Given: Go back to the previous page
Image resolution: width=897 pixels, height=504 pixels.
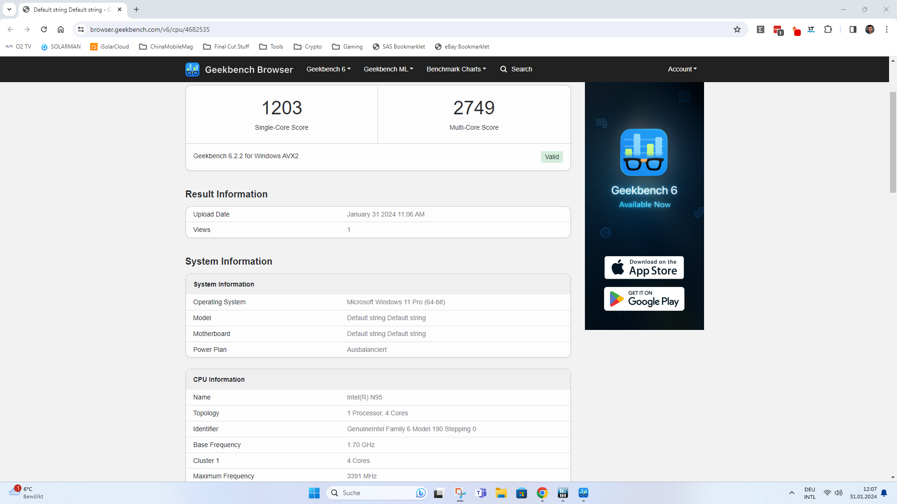Looking at the screenshot, I should (10, 29).
